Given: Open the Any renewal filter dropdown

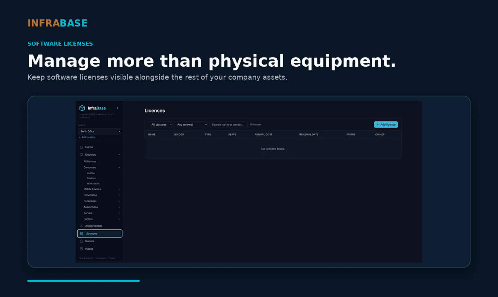Looking at the screenshot, I should pyautogui.click(x=191, y=124).
